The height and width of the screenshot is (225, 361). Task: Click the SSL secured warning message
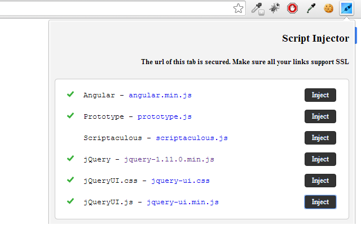click(x=245, y=62)
